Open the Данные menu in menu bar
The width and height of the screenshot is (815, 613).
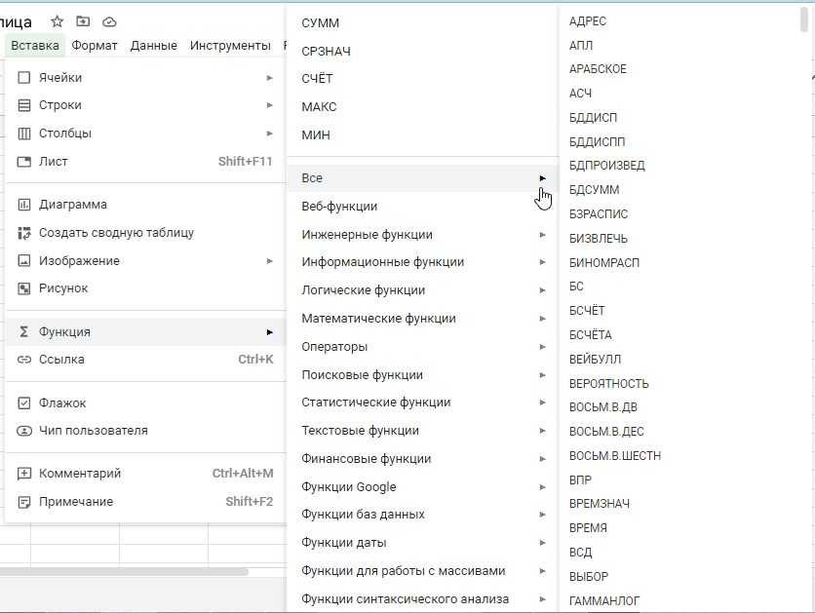pos(153,45)
